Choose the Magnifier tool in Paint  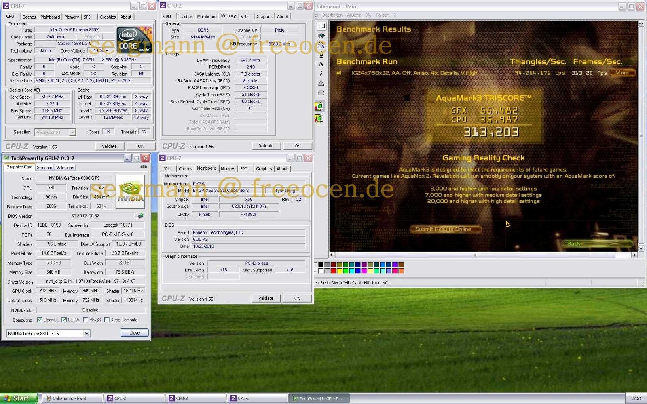[x=321, y=45]
